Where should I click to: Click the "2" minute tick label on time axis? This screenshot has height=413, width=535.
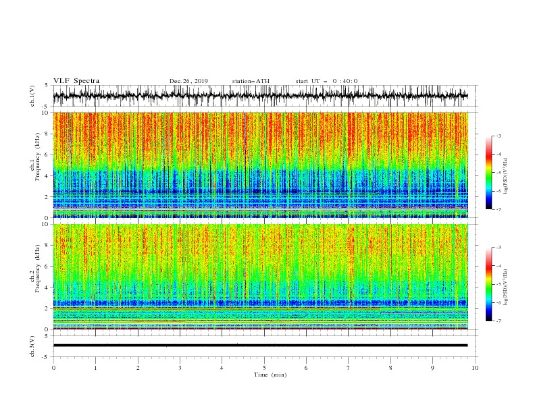tap(138, 368)
